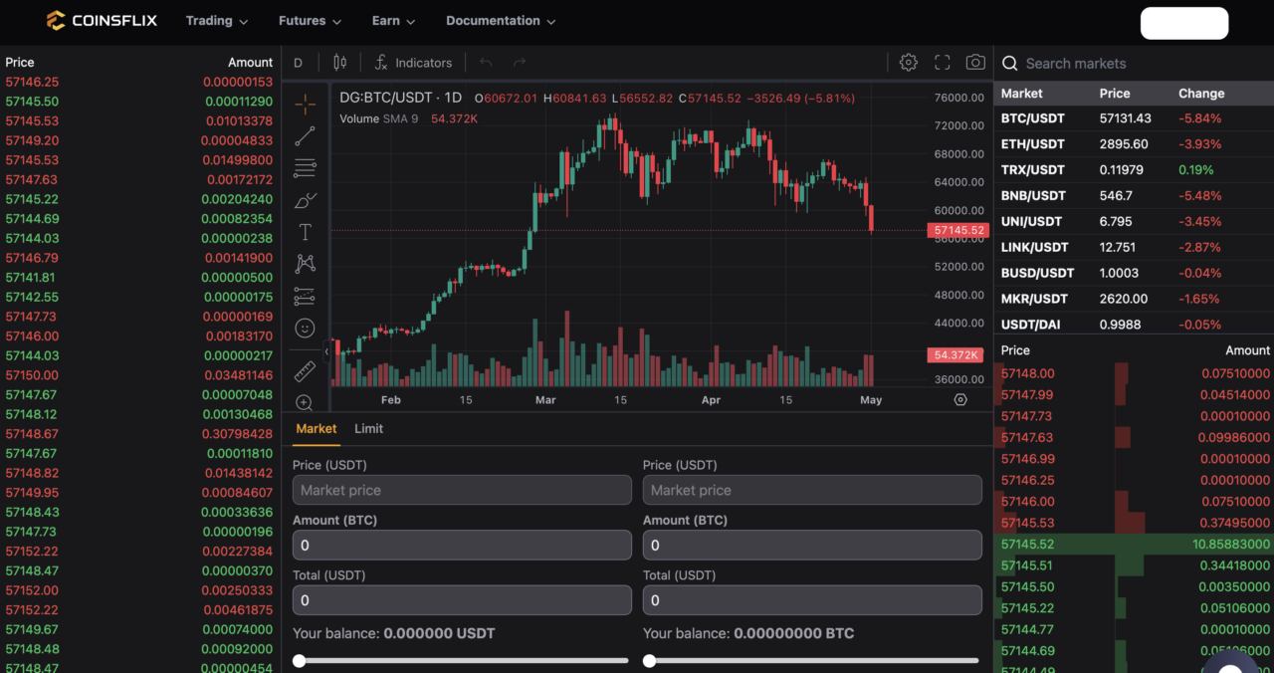Open the forecasting and measurement tools
Screen dimensions: 1274x673
point(306,297)
